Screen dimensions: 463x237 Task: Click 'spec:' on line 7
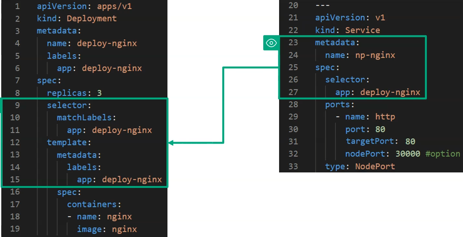point(49,80)
